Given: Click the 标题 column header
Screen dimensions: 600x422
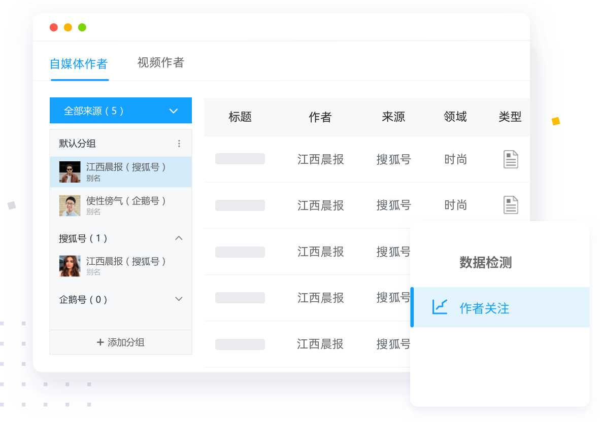Looking at the screenshot, I should click(x=240, y=117).
